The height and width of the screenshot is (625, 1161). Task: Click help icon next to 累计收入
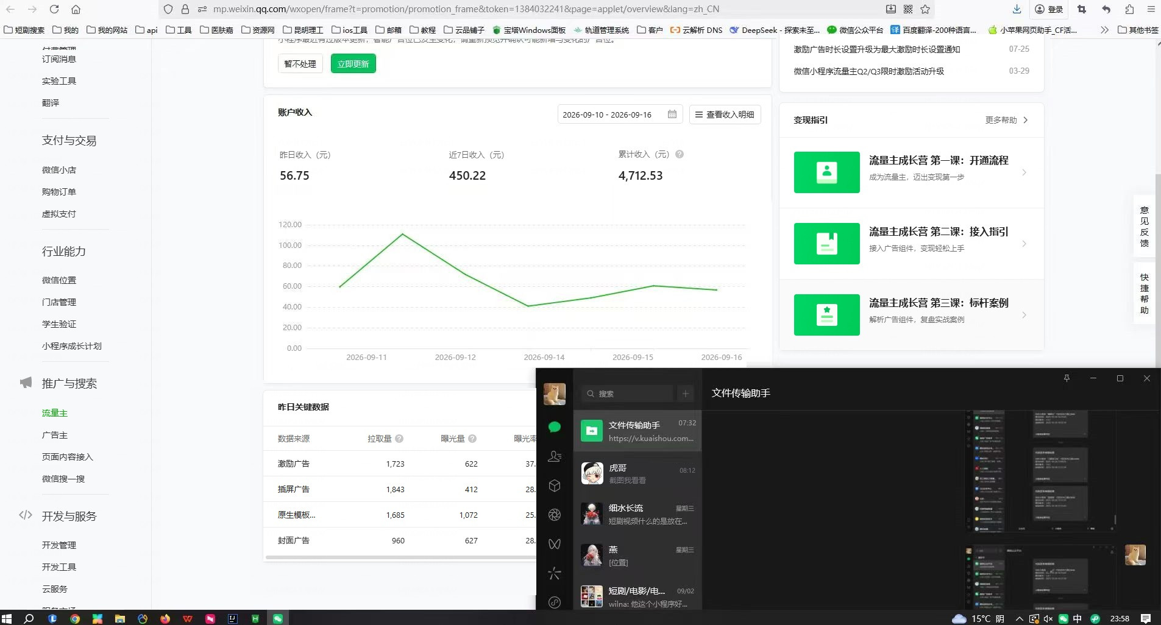coord(680,154)
